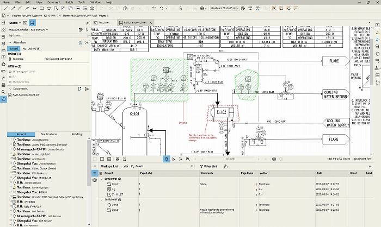Collapse the Documents section
This screenshot has height=227, width=381.
10,89
